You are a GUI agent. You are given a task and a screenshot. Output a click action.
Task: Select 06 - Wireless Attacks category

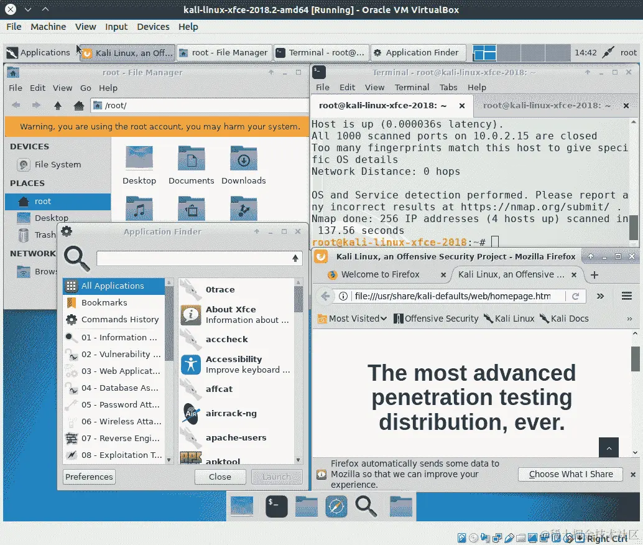click(114, 421)
